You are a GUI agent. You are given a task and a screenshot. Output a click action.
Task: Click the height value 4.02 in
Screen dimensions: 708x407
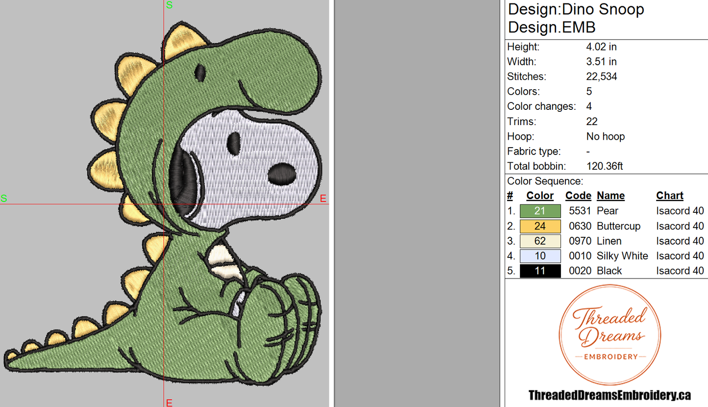click(x=601, y=47)
